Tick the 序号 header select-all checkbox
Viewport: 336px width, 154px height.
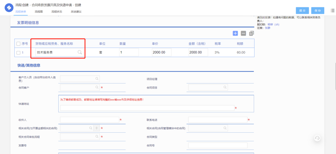pos(18,44)
